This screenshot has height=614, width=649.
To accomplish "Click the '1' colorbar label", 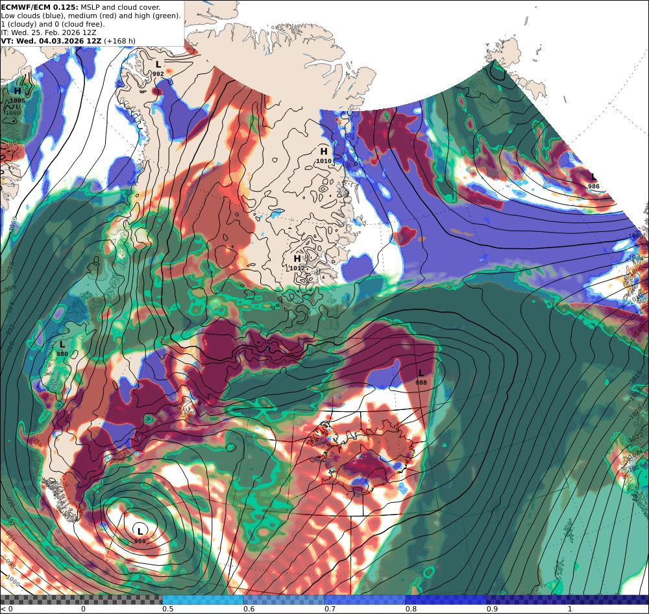I will point(570,609).
